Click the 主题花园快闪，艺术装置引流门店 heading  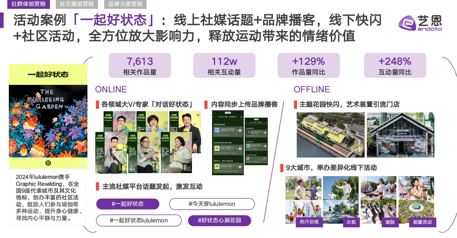click(349, 105)
